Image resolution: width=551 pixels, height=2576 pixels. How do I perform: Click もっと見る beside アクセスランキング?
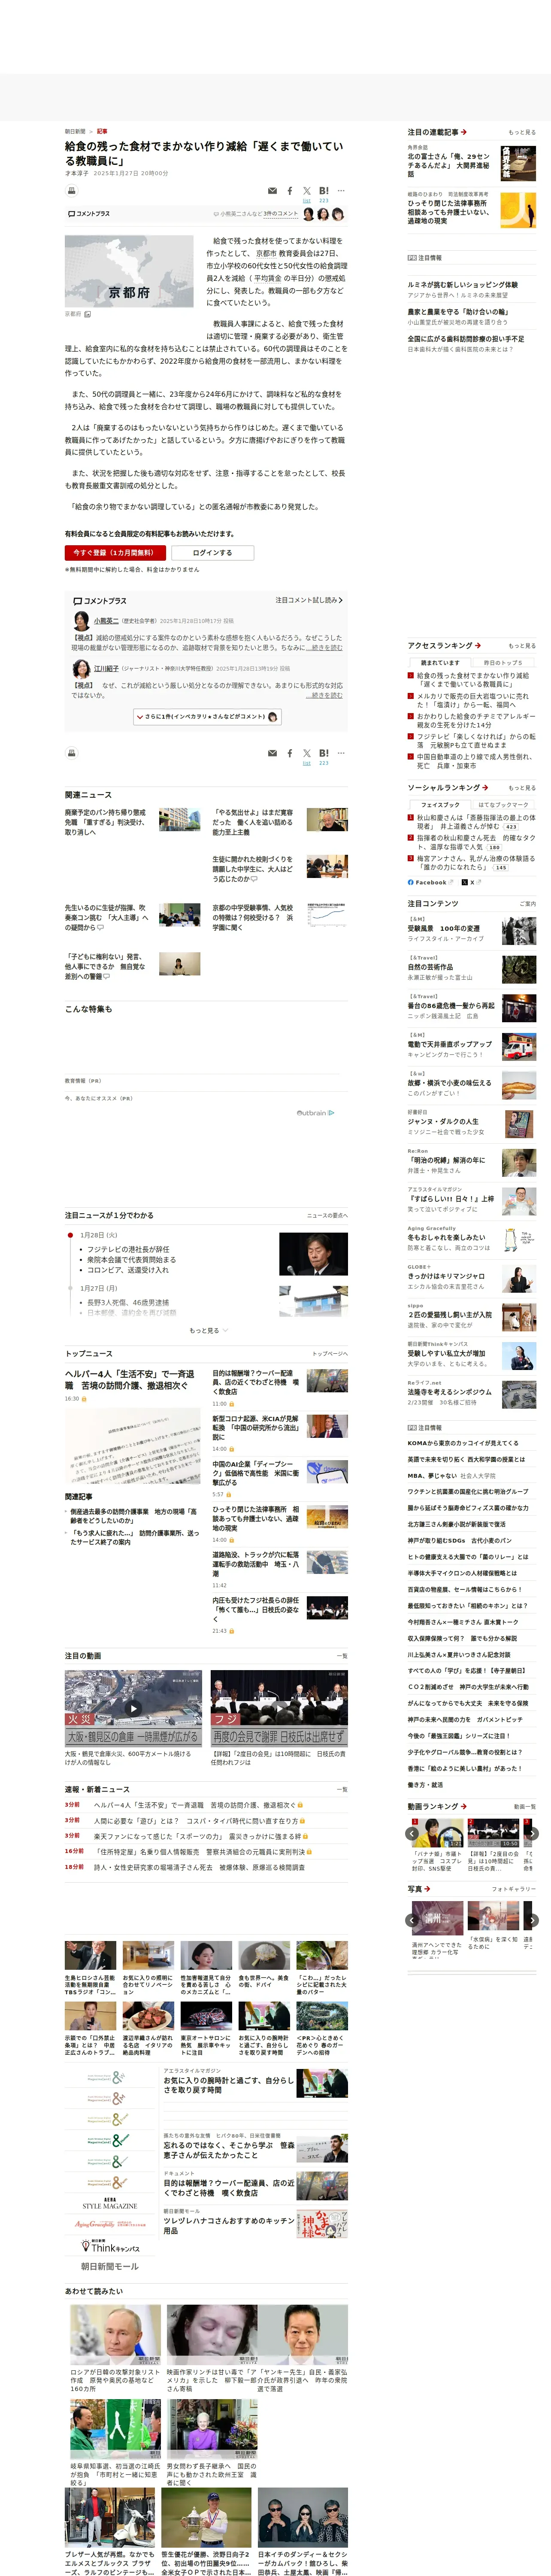click(x=521, y=646)
